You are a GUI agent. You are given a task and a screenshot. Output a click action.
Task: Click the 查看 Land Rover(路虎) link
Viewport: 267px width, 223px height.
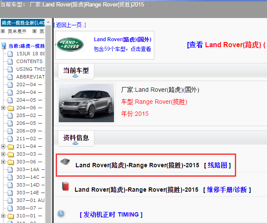tap(227, 45)
